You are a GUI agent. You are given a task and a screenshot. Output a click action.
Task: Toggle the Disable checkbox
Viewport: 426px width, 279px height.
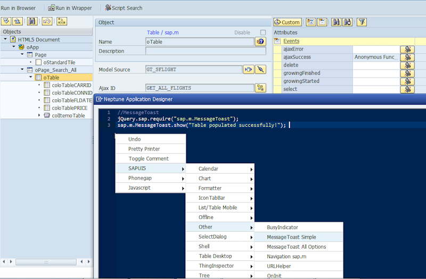tap(263, 32)
